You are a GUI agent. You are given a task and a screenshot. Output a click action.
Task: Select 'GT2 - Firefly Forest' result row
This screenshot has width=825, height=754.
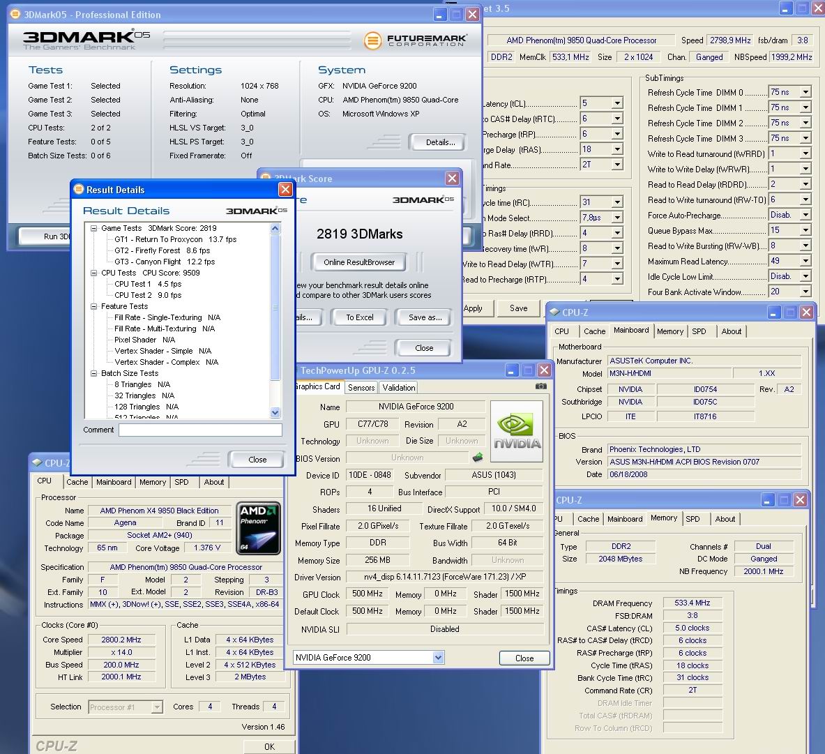pos(162,251)
